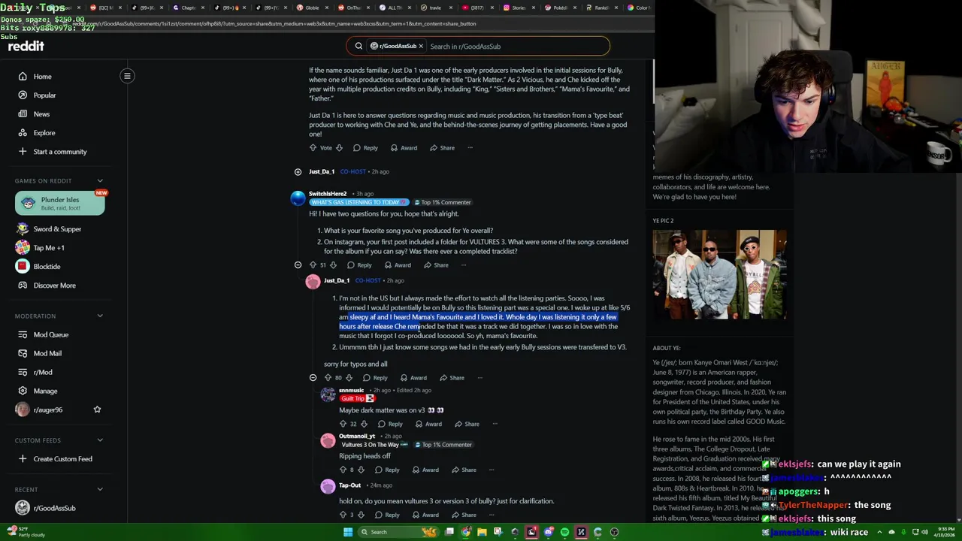Viewport: 962px width, 541px height.
Task: Open more options on SwitchIsHere2's comment
Action: point(464,265)
